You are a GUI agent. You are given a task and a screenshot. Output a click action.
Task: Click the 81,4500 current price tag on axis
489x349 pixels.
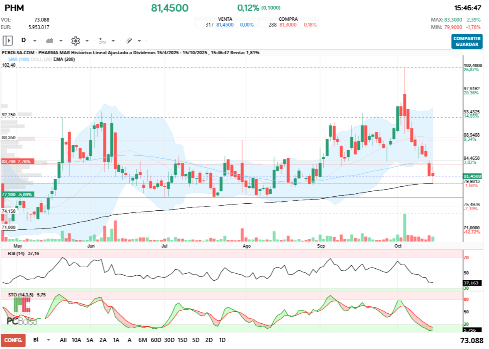pyautogui.click(x=472, y=176)
